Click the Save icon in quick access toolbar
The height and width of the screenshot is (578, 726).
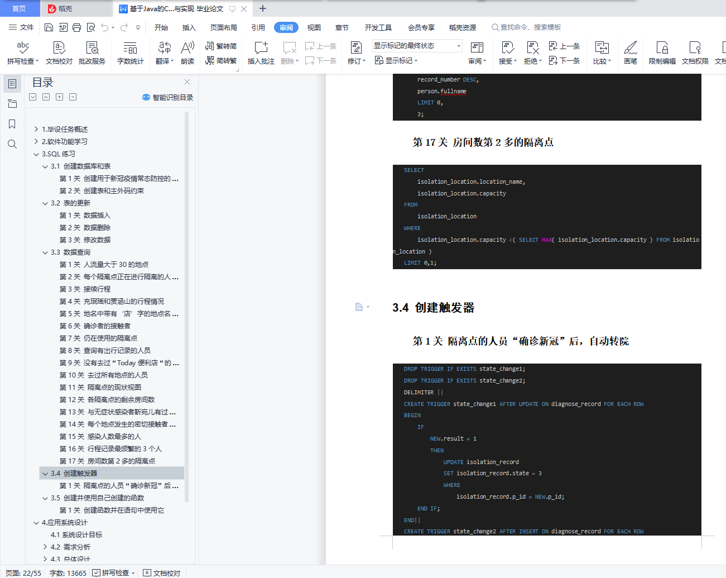49,27
